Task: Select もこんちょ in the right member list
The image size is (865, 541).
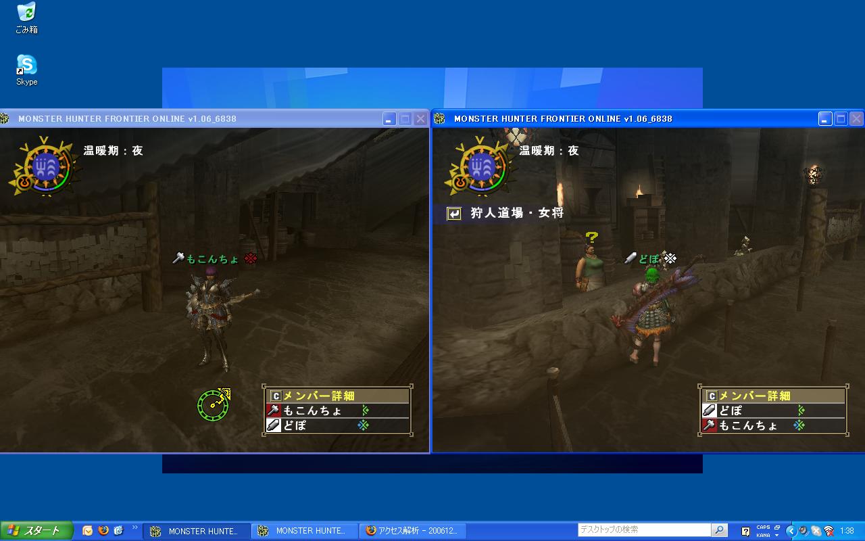Action: pyautogui.click(x=774, y=426)
